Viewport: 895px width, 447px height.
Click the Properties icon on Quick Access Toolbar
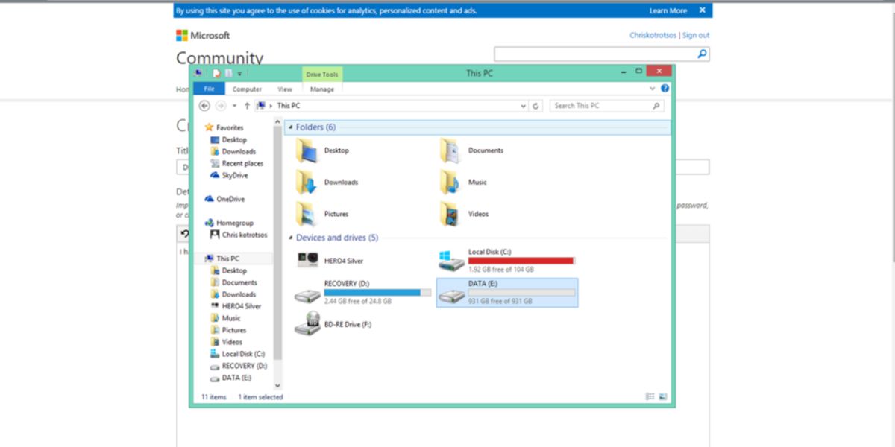click(x=216, y=73)
